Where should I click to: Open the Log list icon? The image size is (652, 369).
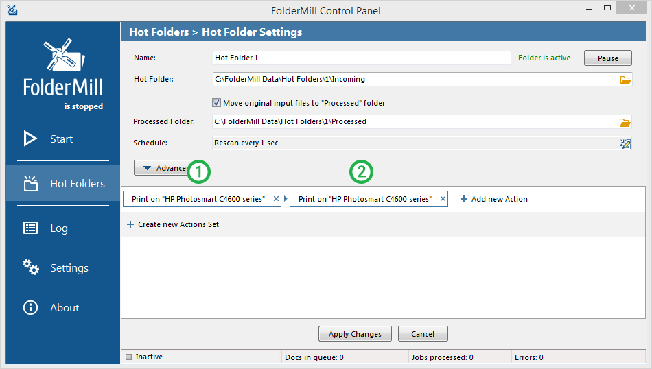[30, 228]
